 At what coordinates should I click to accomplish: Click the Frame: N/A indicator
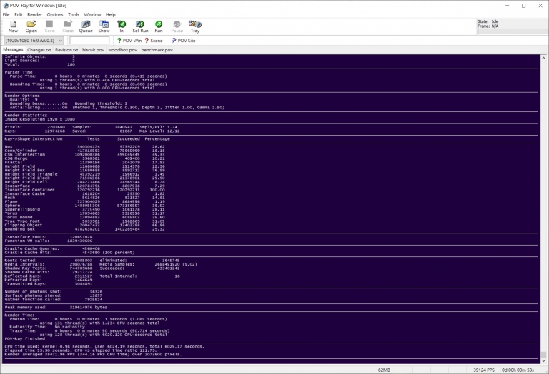(x=488, y=26)
